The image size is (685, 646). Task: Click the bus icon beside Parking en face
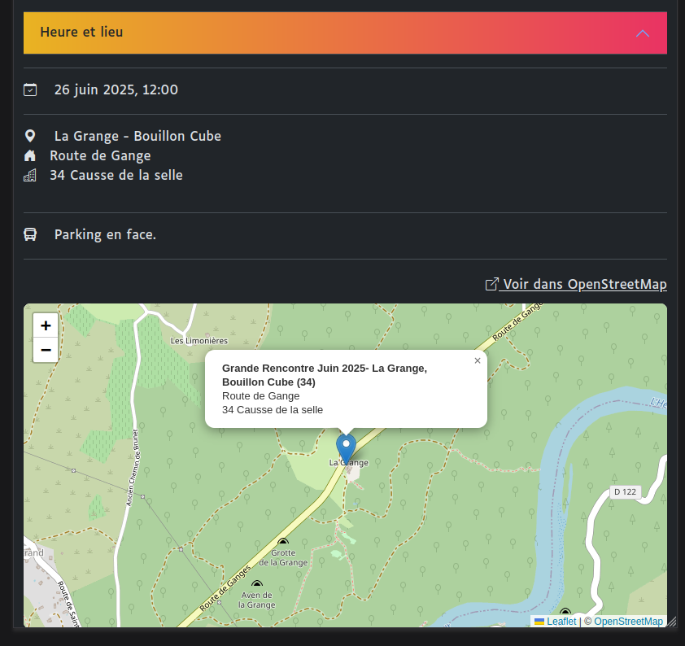30,234
